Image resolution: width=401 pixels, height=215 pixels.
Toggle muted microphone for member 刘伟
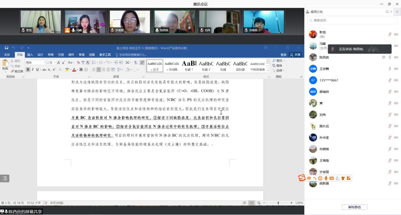[390, 115]
